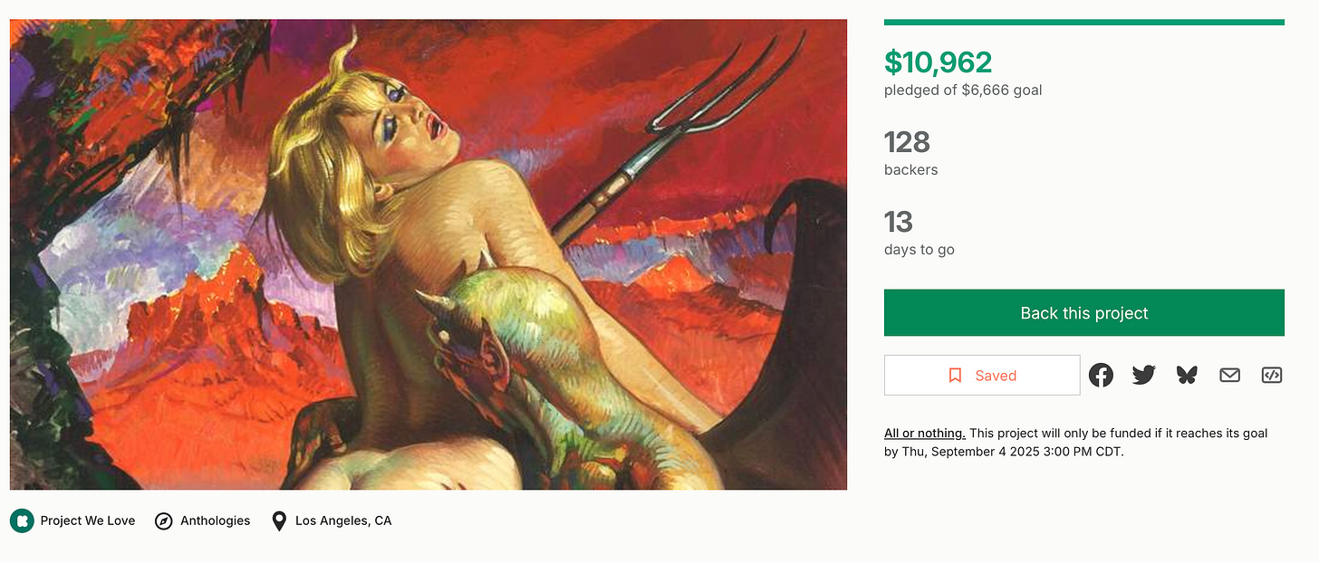Share on Bluesky butterfly icon
Viewport: 1319px width, 563px height.
click(x=1187, y=375)
